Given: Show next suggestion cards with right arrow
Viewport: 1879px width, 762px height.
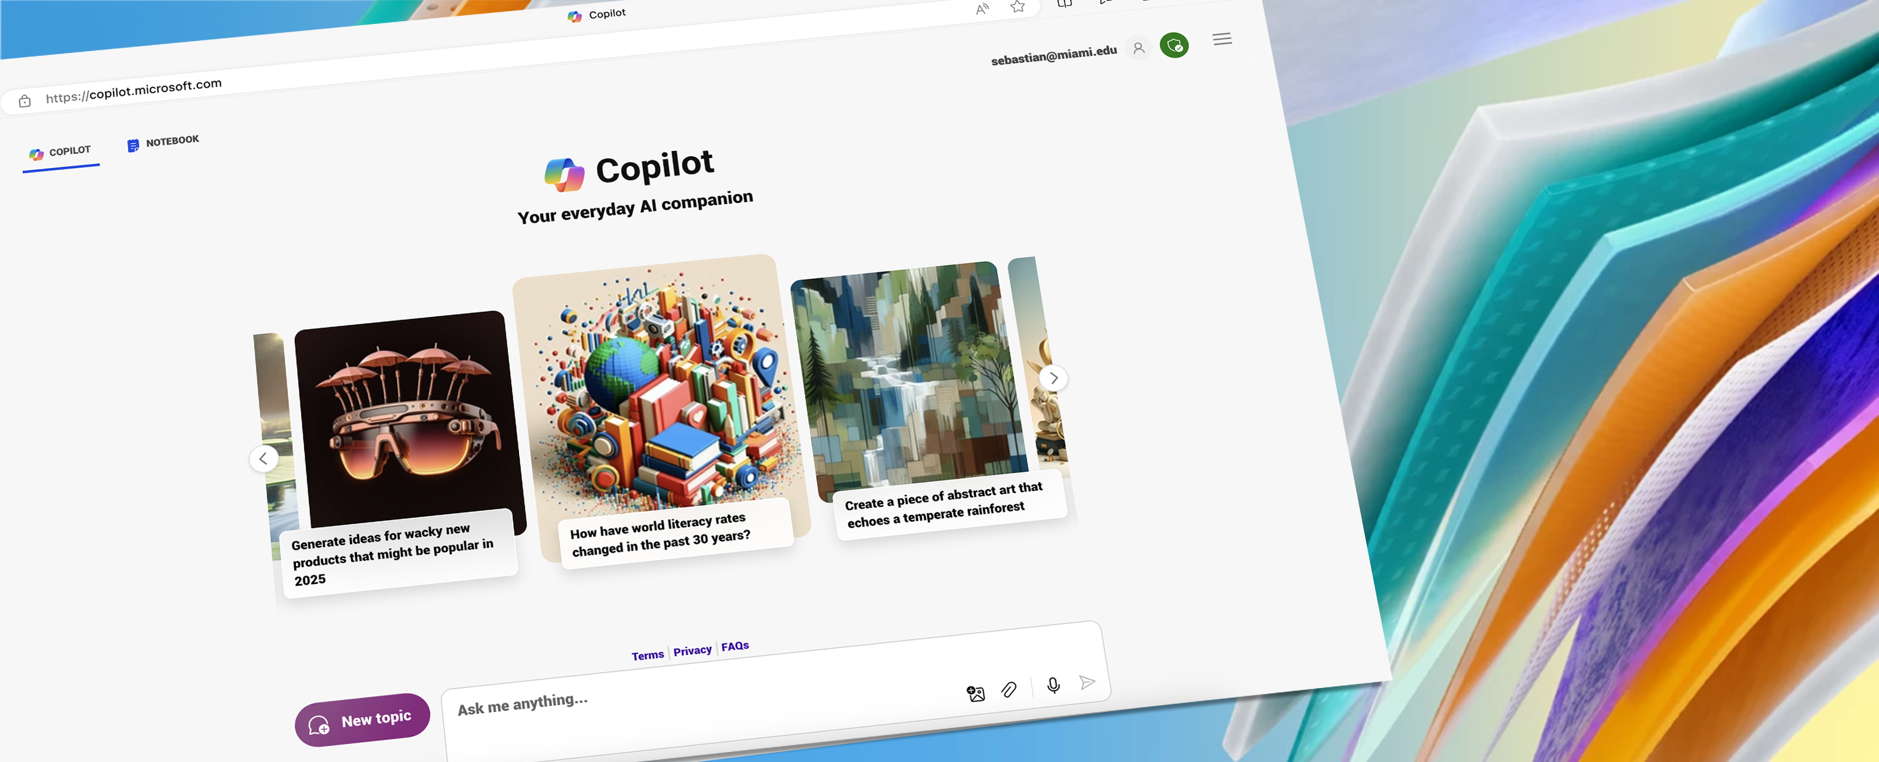Looking at the screenshot, I should click(1053, 377).
